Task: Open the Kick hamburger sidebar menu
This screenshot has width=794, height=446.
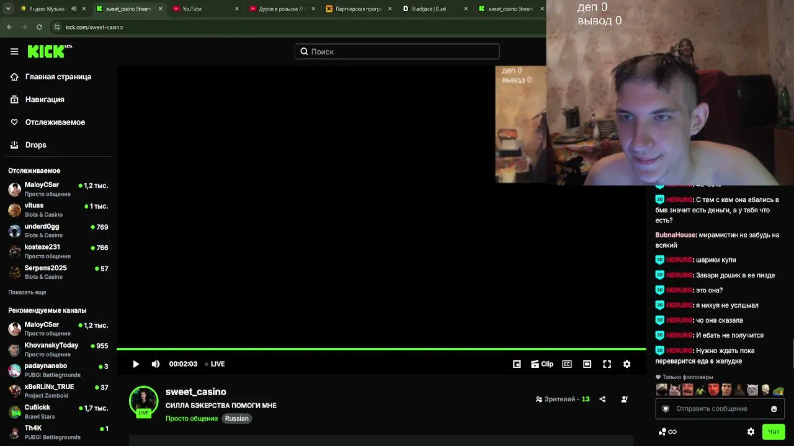Action: click(x=14, y=51)
